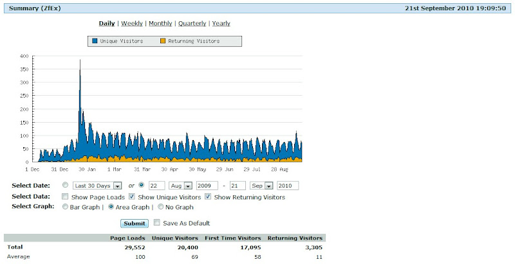The height and width of the screenshot is (264, 515).
Task: Select the custom date range radio button
Action: tap(141, 185)
